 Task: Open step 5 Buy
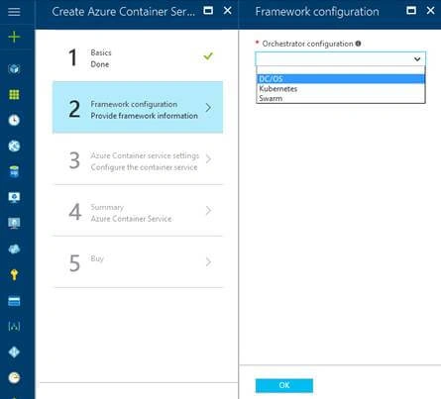click(138, 262)
